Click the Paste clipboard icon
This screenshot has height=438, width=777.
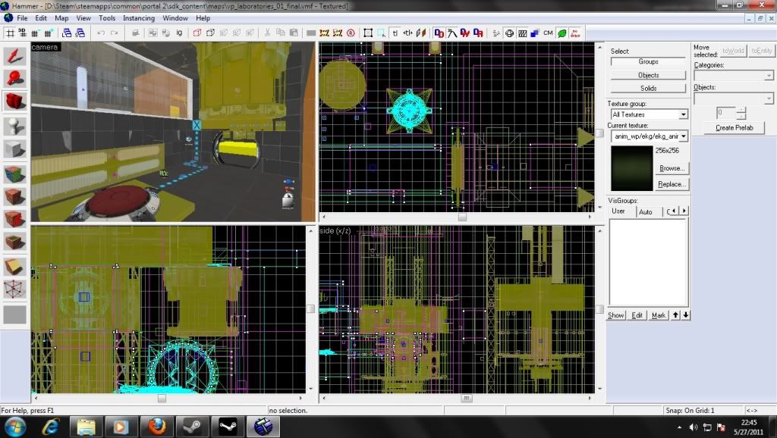294,33
